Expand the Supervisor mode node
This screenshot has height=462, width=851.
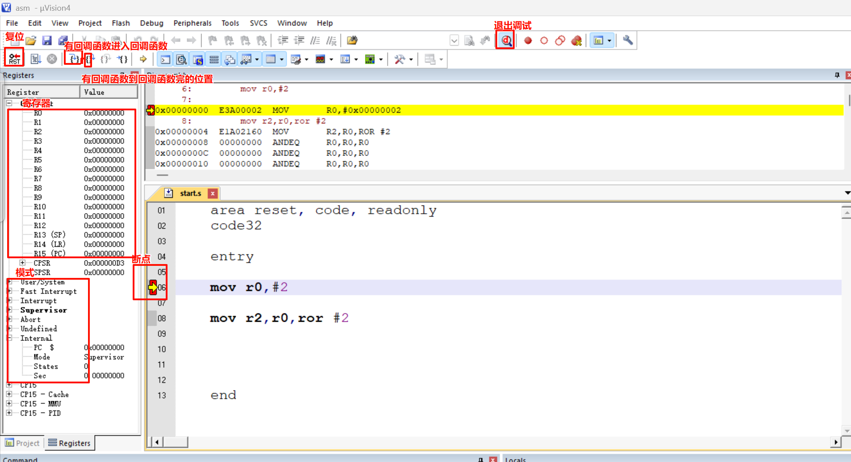[x=9, y=310]
